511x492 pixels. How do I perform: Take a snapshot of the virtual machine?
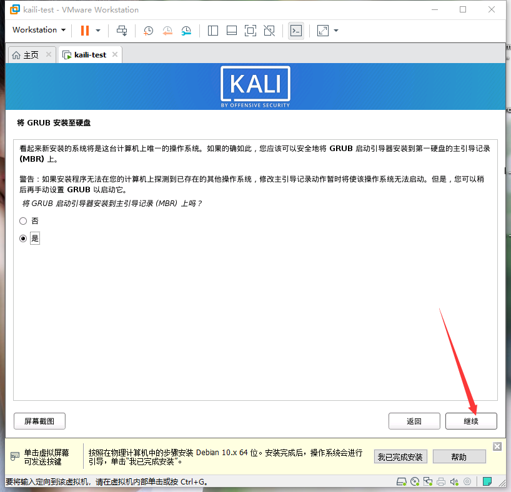tap(148, 30)
